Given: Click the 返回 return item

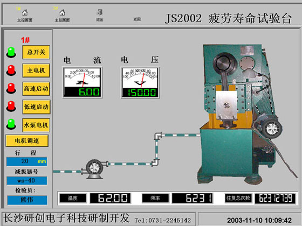Looking at the screenshot, I should [x=137, y=19].
